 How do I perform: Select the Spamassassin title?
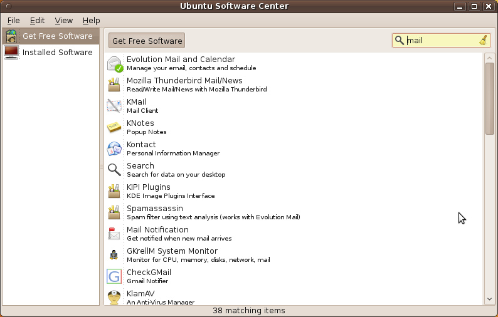155,209
